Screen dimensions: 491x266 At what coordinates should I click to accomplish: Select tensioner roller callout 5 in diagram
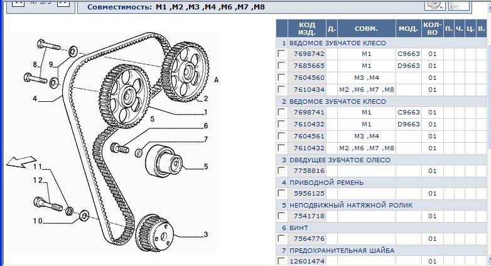tap(205, 167)
